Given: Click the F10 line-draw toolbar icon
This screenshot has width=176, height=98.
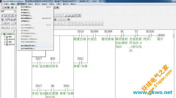Looking at the screenshot, I should [76, 15].
